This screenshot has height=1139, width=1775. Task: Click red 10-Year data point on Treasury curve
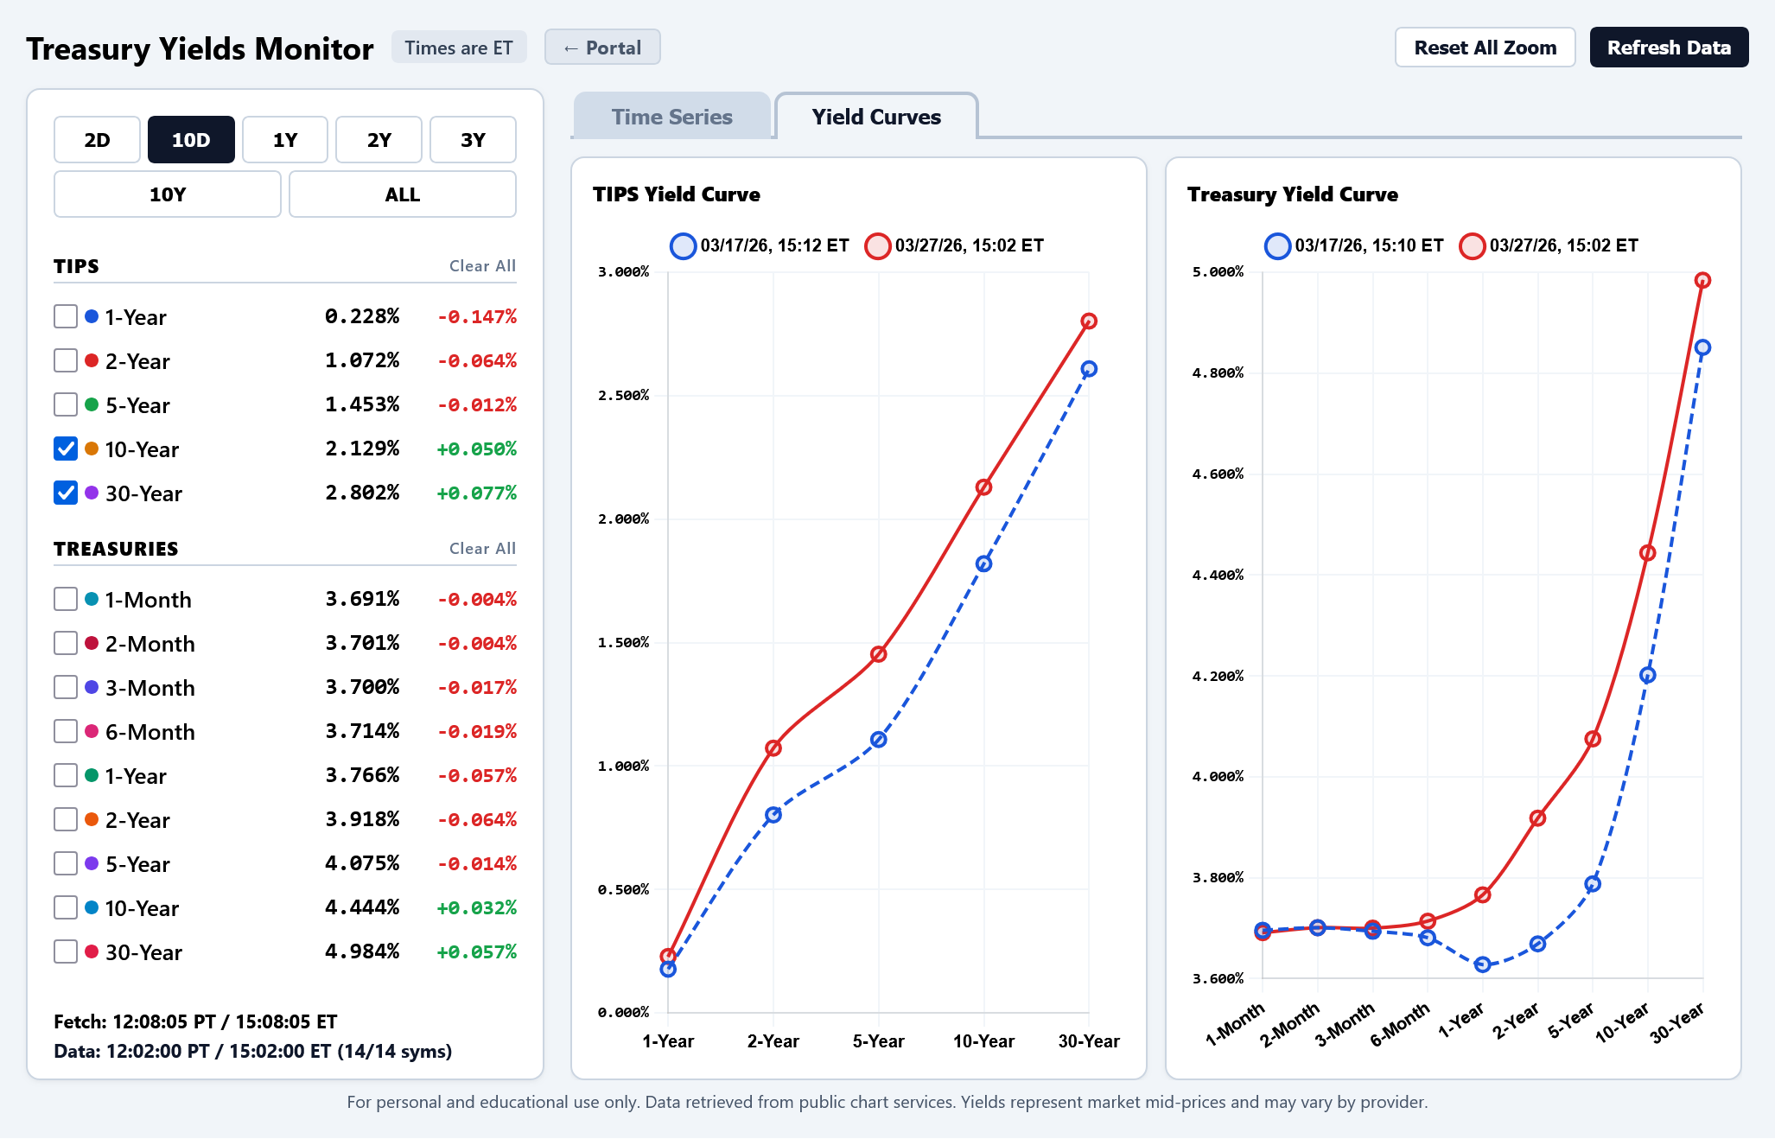click(1647, 553)
